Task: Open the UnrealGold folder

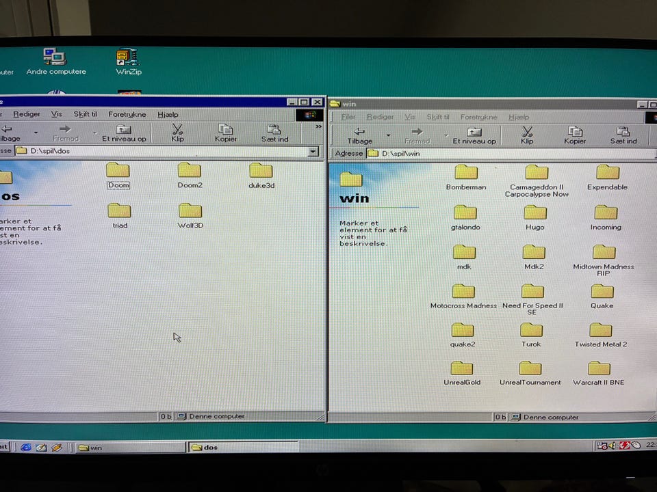Action: pyautogui.click(x=462, y=373)
